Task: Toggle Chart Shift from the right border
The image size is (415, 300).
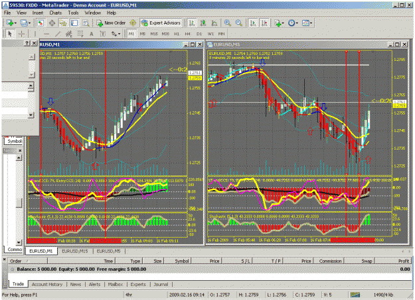Action: 264,23
